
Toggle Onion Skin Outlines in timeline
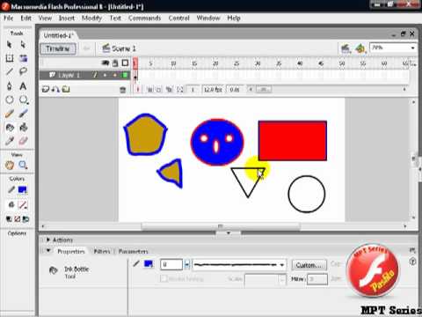(158, 90)
